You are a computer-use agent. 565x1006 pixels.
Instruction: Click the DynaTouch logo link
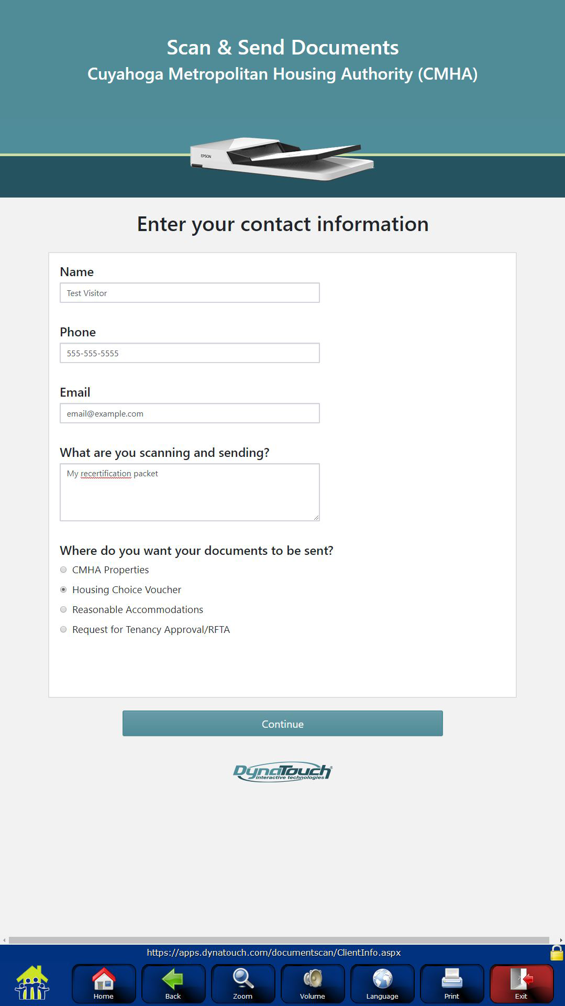(x=283, y=772)
